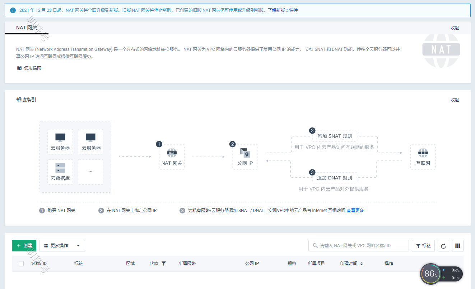Click the 公网 IP diagram icon

coord(245,153)
